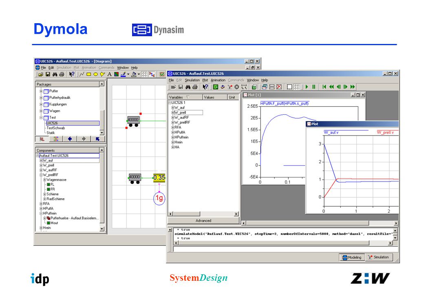Screen dimensions: 424x293
Task: Select Hrein in Variables browser
Action: pyautogui.click(x=179, y=142)
